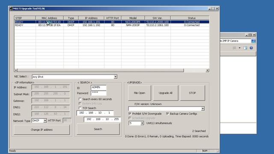Click the view layout icon in background window
Image resolution: width=274 pixels, height=154 pixels.
(235, 48)
